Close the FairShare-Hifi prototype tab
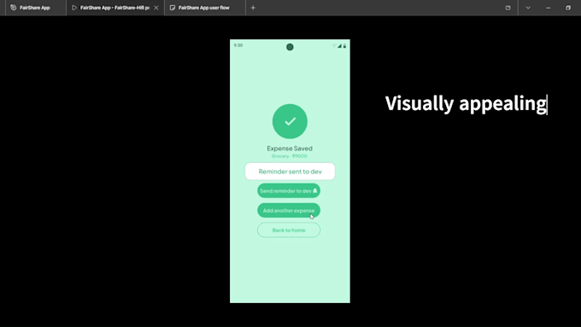This screenshot has height=327, width=581. [156, 8]
